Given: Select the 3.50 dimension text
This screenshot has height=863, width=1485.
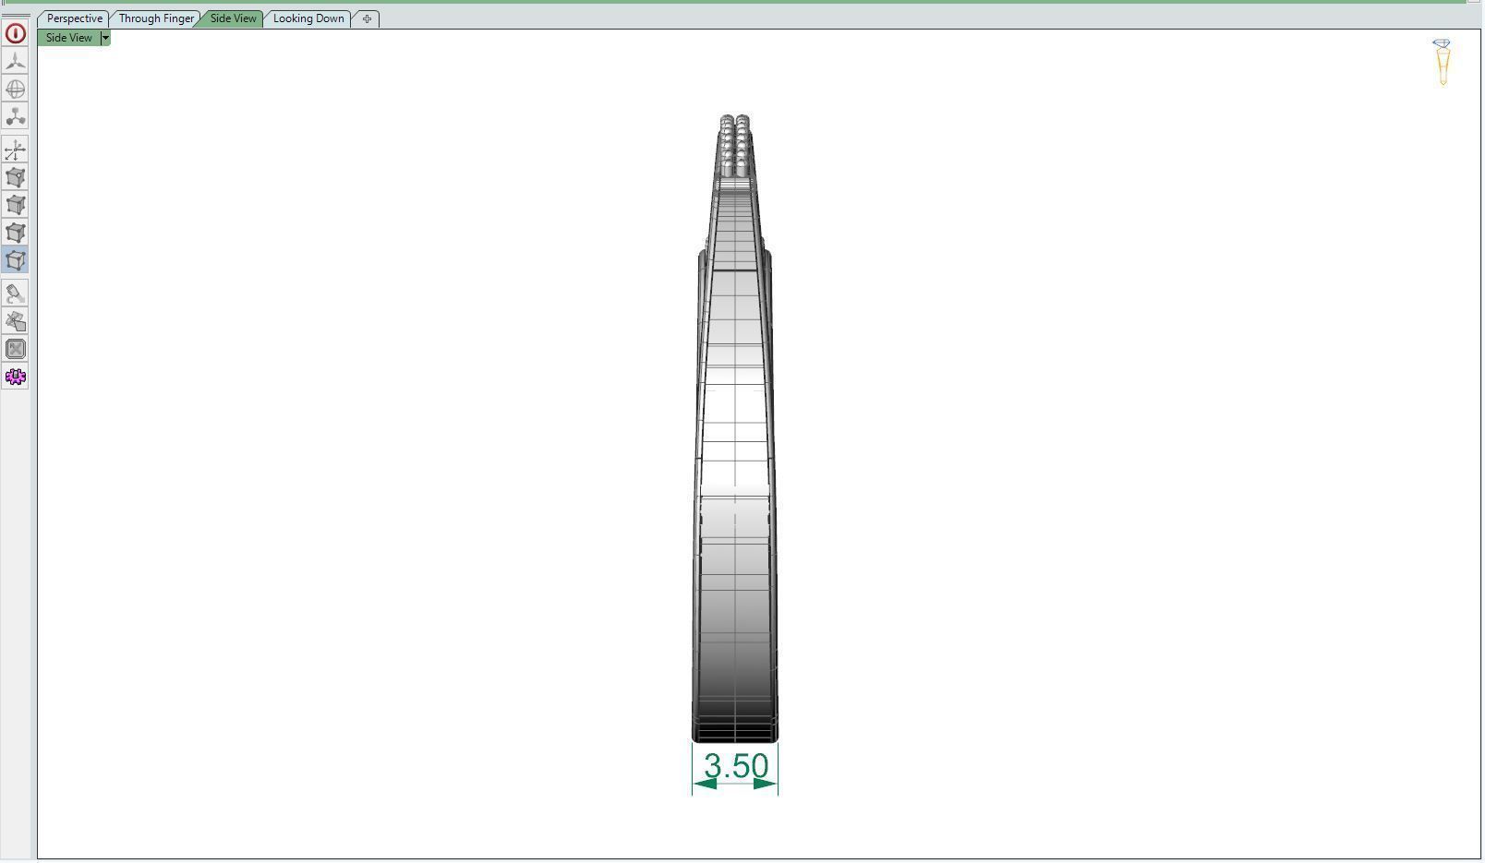Looking at the screenshot, I should pos(736,765).
